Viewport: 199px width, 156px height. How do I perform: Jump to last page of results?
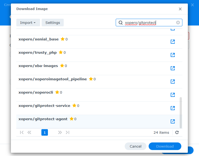click(68, 132)
